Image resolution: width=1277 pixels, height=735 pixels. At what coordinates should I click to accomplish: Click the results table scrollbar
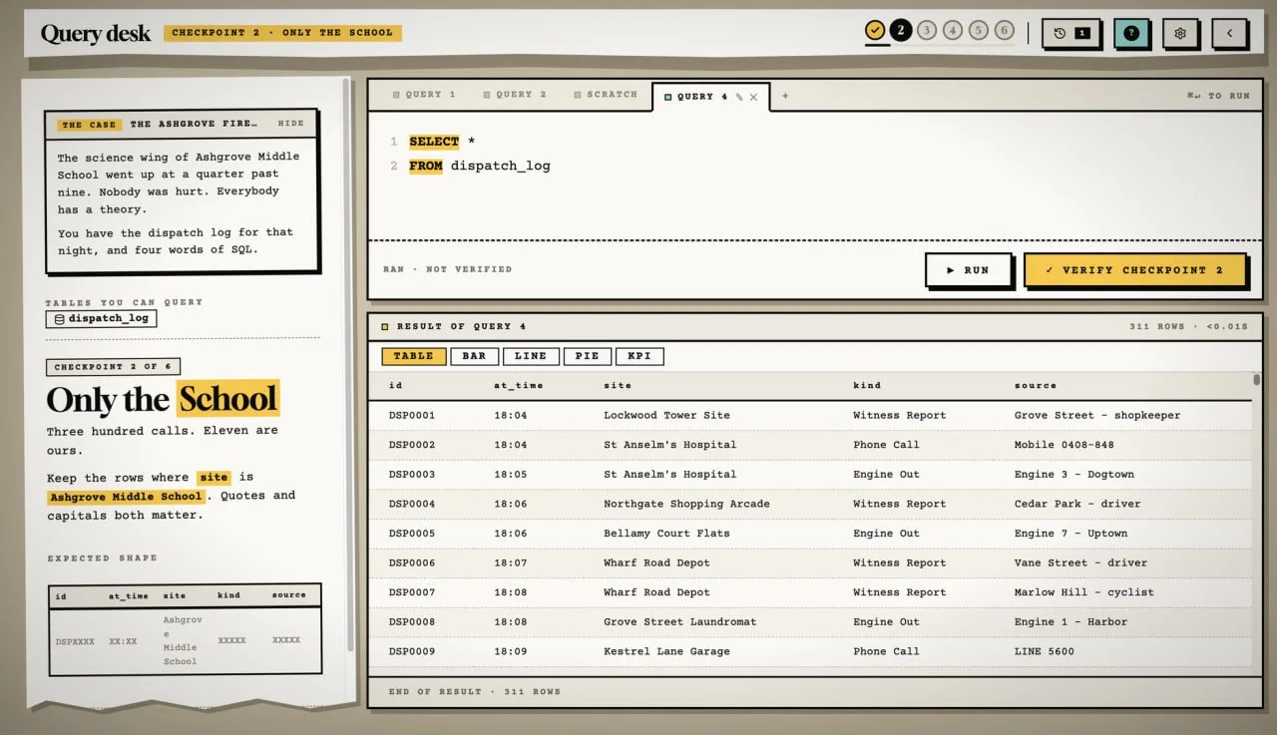point(1257,379)
